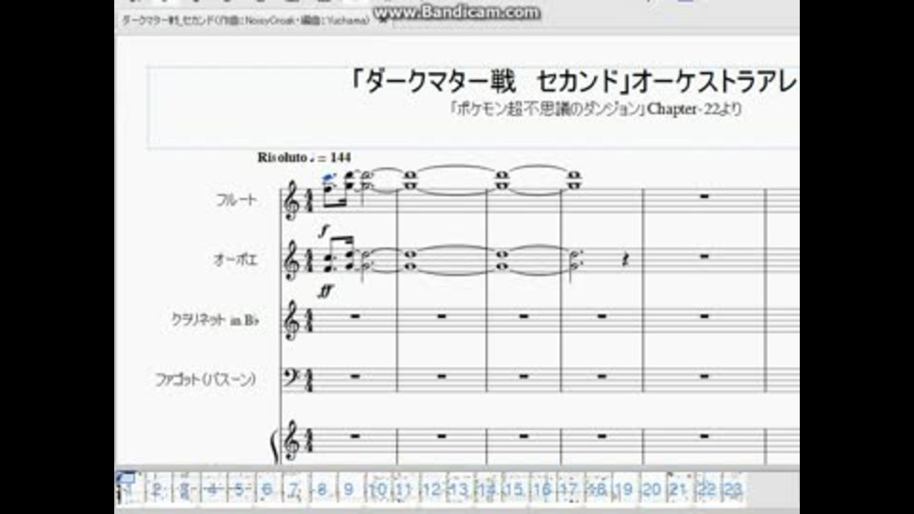This screenshot has width=914, height=514.
Task: Go to page 8 in the navigator
Action: coord(323,488)
